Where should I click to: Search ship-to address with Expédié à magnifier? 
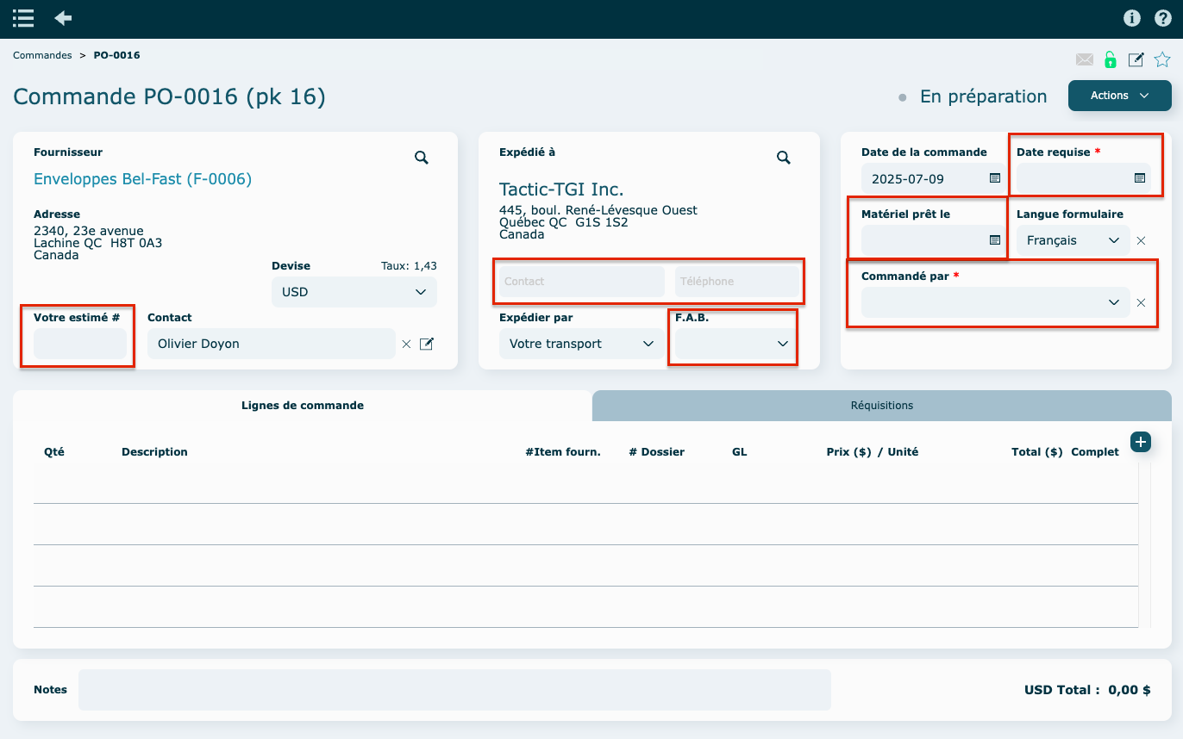pyautogui.click(x=784, y=158)
